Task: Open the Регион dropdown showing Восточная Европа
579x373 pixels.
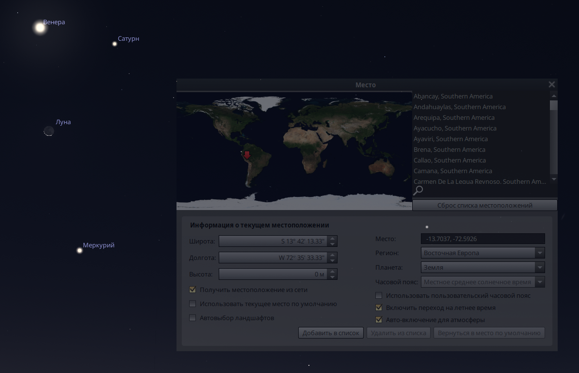Action: (482, 253)
